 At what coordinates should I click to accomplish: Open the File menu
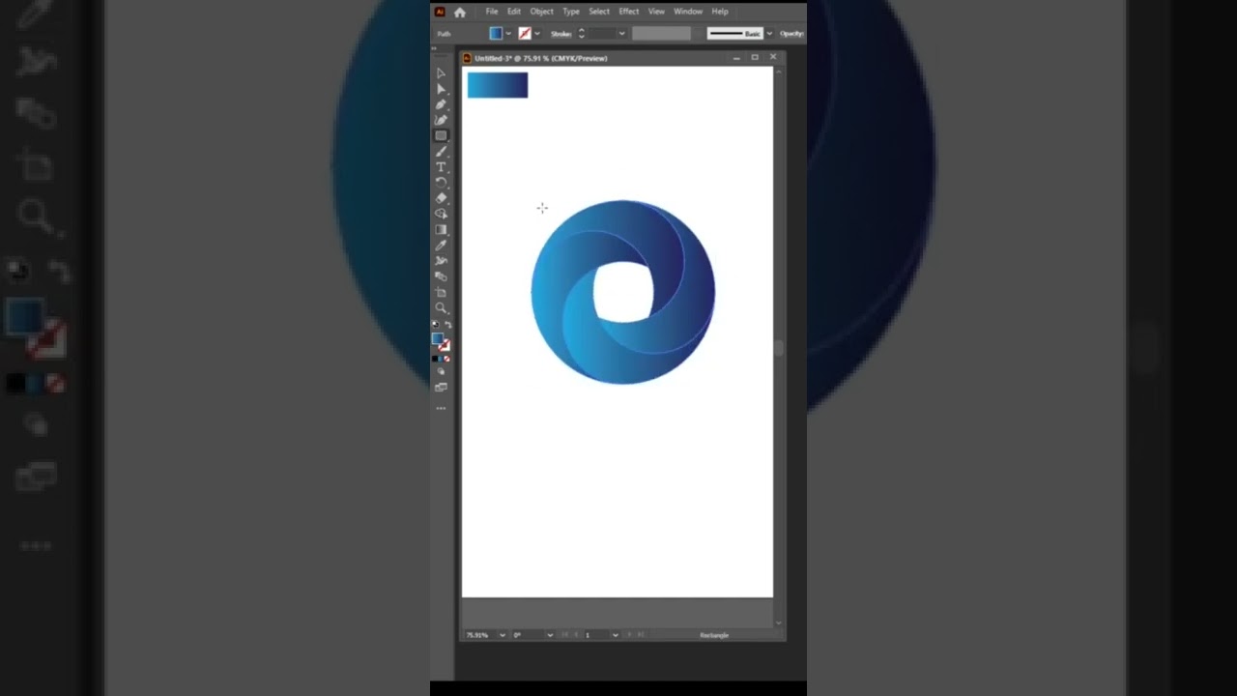click(x=492, y=12)
